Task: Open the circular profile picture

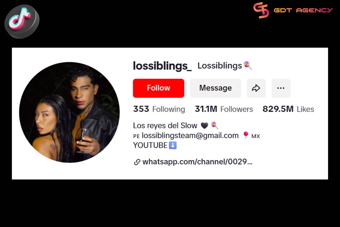Action: point(69,112)
